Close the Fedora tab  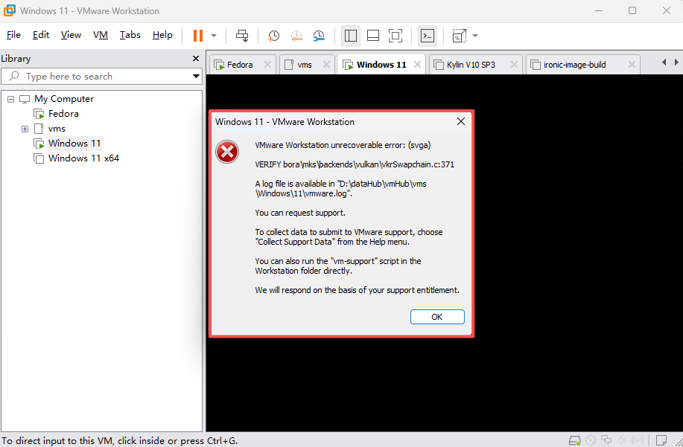[268, 65]
